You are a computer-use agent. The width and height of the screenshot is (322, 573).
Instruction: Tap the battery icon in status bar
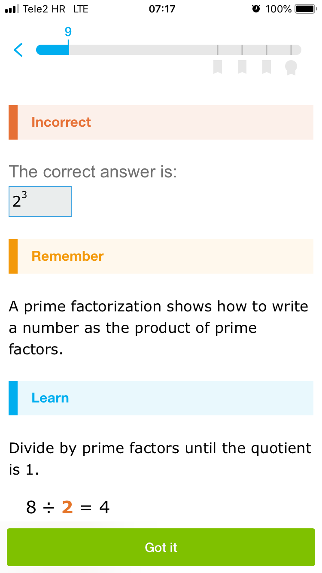click(306, 9)
